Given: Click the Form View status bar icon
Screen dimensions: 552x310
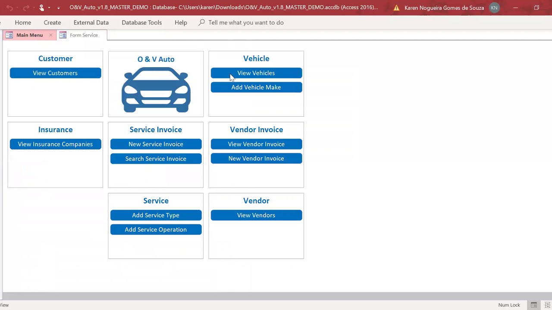Looking at the screenshot, I should click(534, 305).
